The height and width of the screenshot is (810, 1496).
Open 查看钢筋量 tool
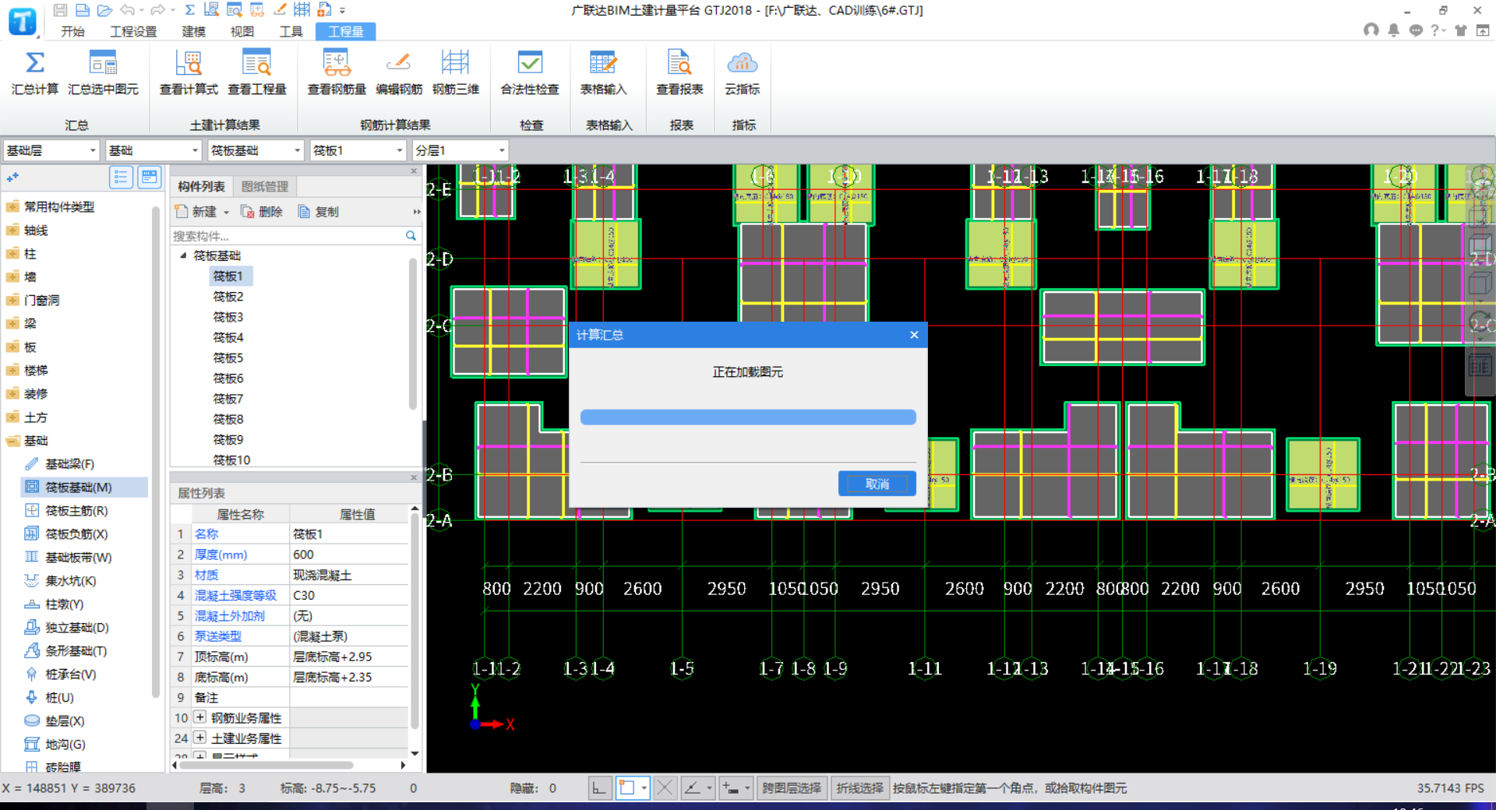point(337,72)
